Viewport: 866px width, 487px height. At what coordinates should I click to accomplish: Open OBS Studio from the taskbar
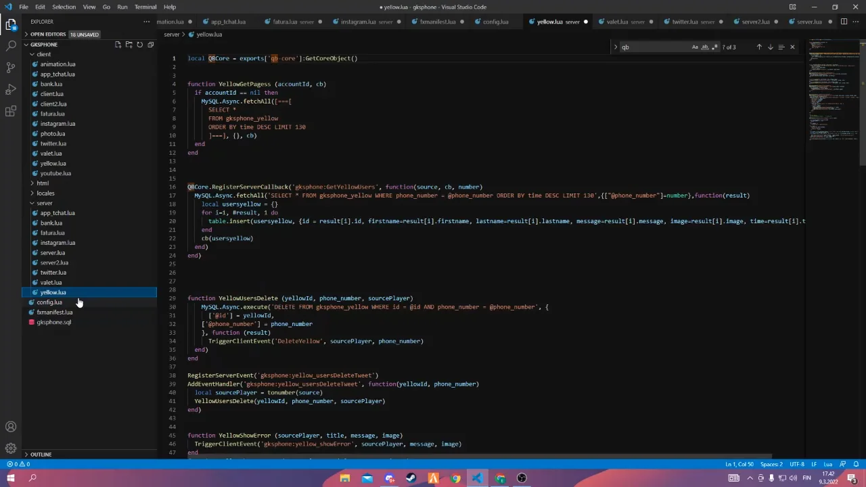(522, 478)
